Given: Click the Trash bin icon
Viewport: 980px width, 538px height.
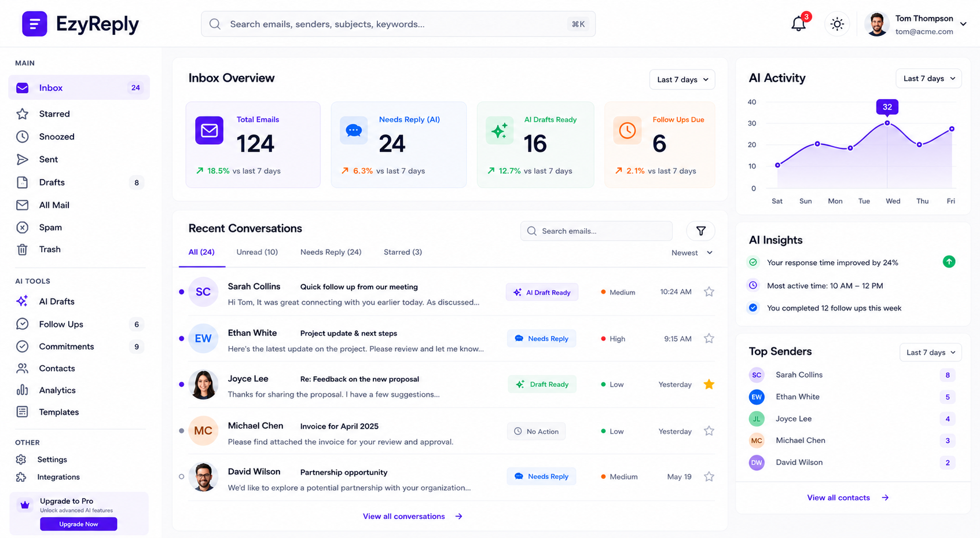Looking at the screenshot, I should click(x=22, y=250).
